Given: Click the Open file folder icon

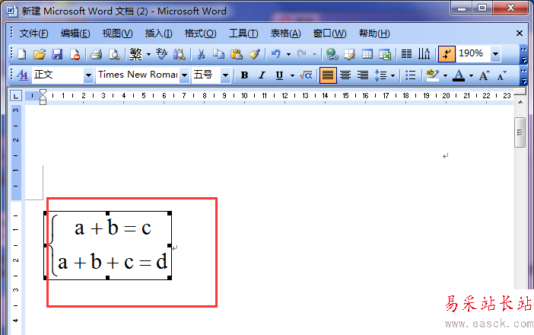Looking at the screenshot, I should click(x=40, y=54).
